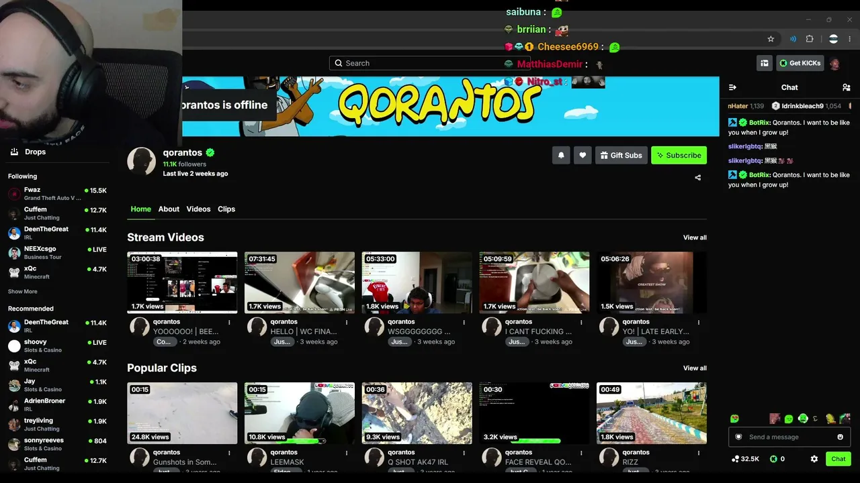This screenshot has height=483, width=860.
Task: Click the Send a message input field
Action: pyautogui.click(x=789, y=437)
